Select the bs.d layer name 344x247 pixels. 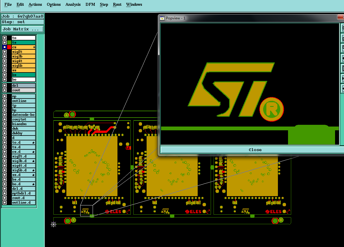[23, 179]
